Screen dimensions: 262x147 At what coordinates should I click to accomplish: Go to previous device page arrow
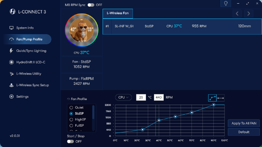click(x=237, y=13)
